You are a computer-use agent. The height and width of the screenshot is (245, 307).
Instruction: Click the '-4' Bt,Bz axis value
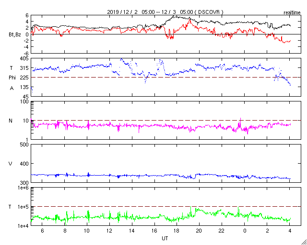pyautogui.click(x=27, y=47)
